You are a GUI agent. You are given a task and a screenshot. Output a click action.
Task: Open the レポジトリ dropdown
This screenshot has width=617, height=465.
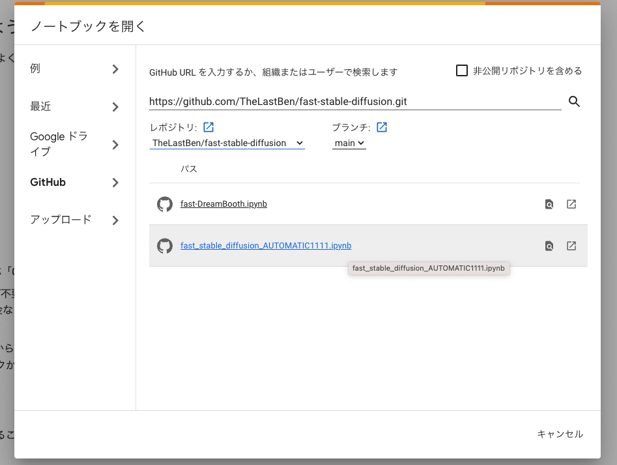pyautogui.click(x=227, y=143)
